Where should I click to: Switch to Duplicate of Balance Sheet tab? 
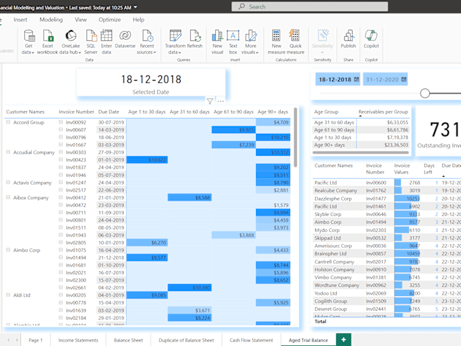pos(186,340)
